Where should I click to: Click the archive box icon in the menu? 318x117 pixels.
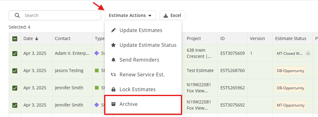(113, 104)
